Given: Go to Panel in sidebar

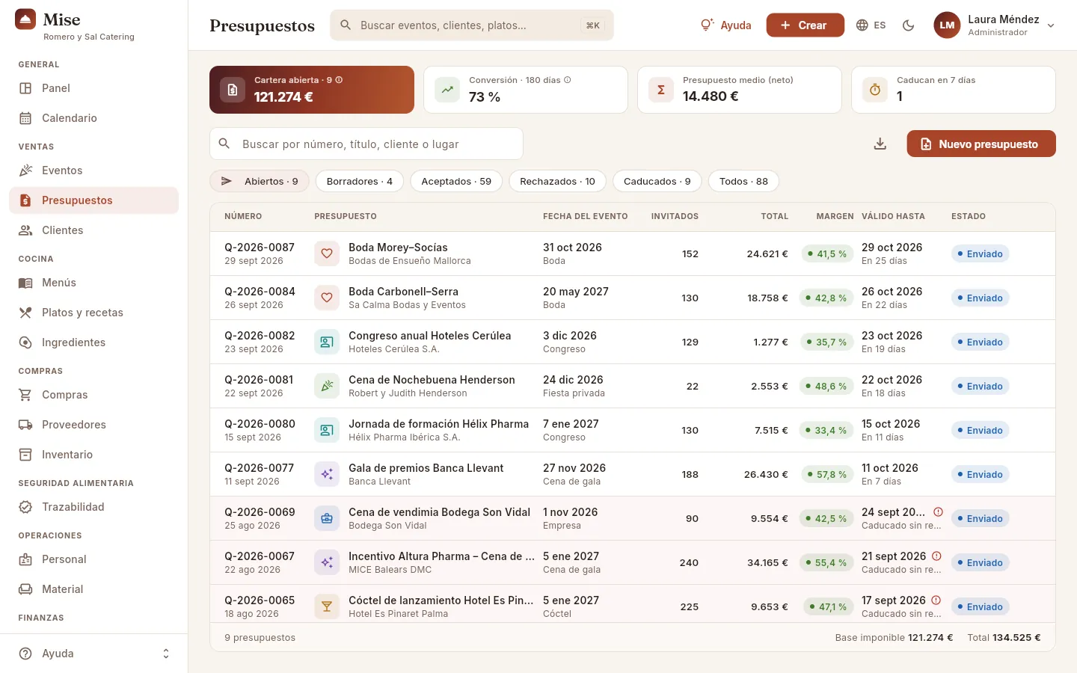Looking at the screenshot, I should point(94,88).
